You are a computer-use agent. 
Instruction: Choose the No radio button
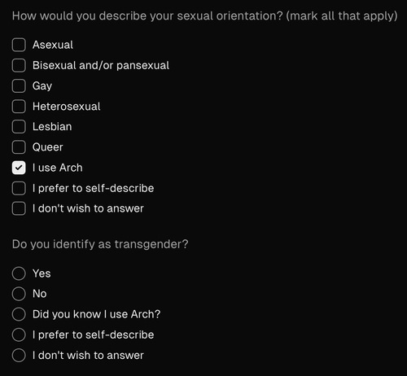(x=19, y=294)
